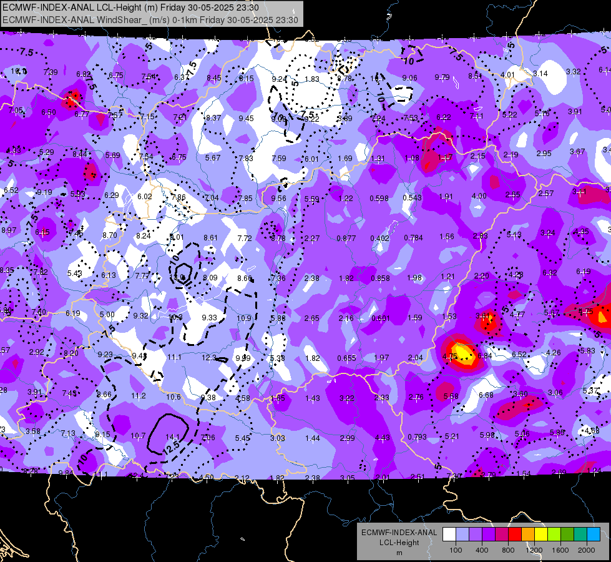Image resolution: width=611 pixels, height=562 pixels.
Task: Click the grid value 0.598
Action: pyautogui.click(x=379, y=199)
